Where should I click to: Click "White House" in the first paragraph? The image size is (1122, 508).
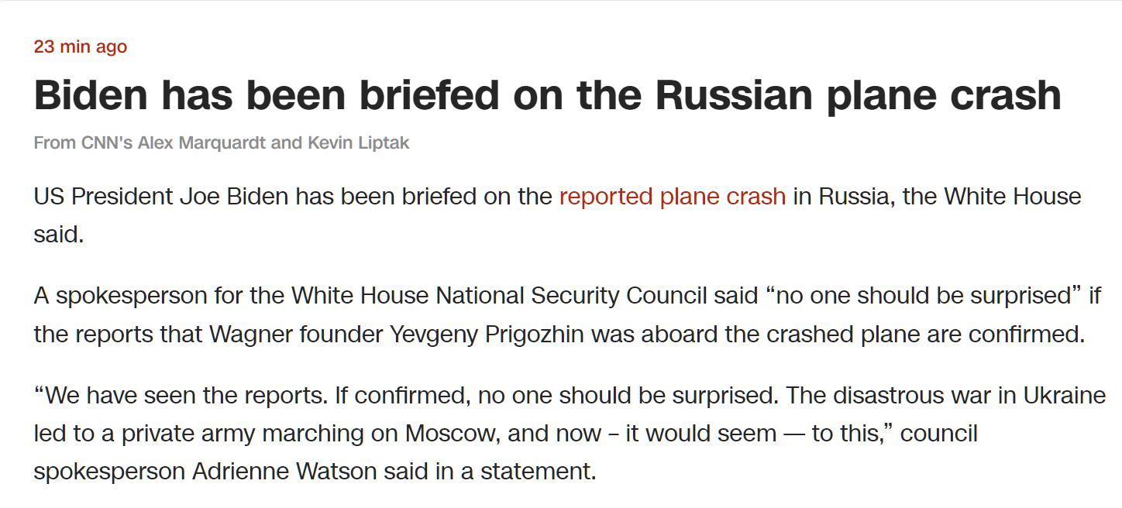(x=1013, y=197)
